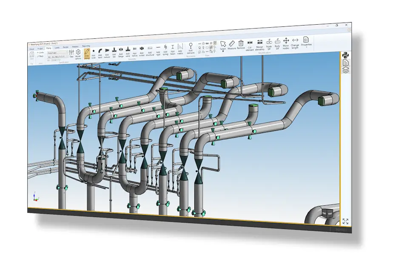Toggle the document panel on right sidebar
This screenshot has height=255, width=404.
coord(346,62)
